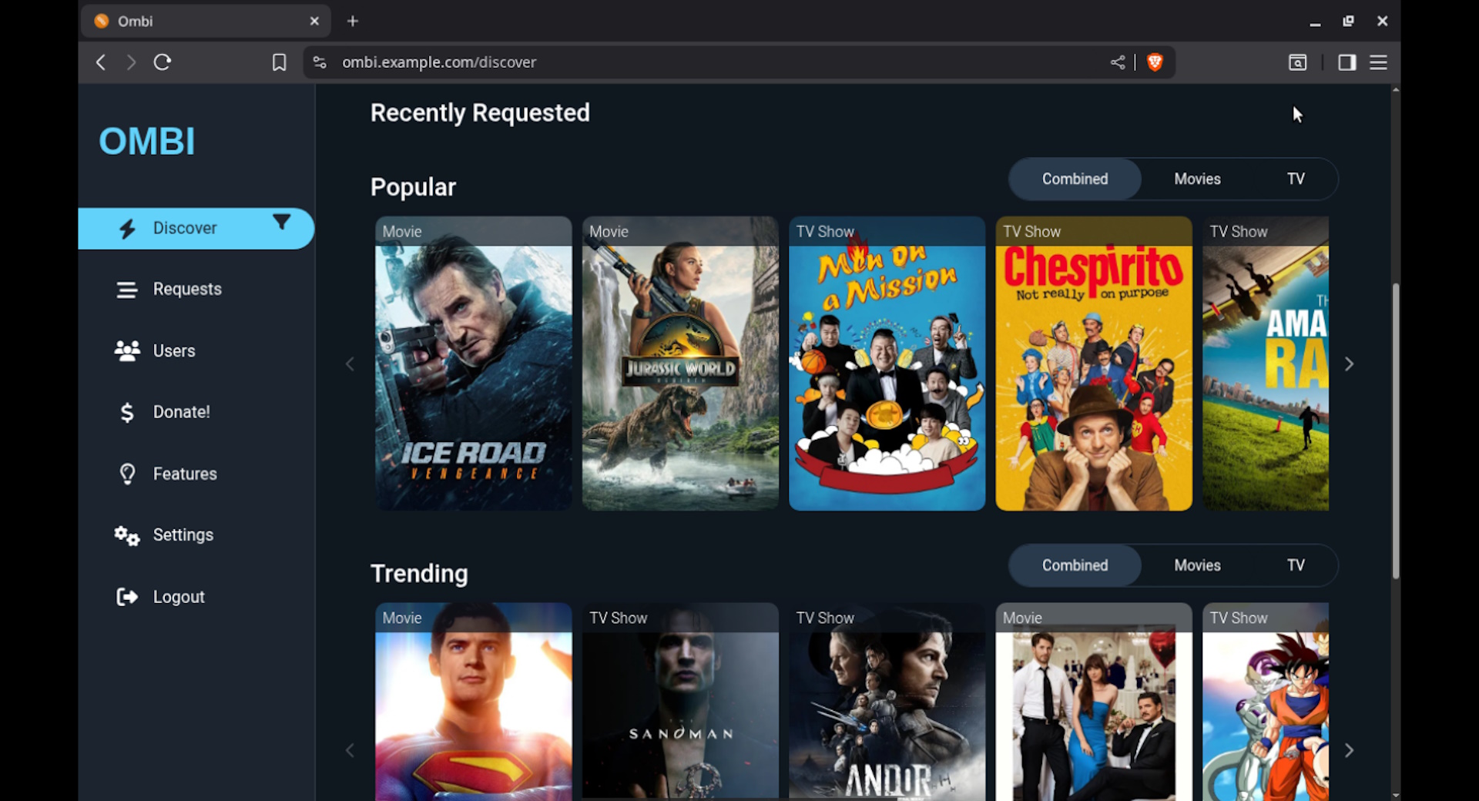Open the Ice Road Vengeance movie poster
Screen dimensions: 1479x801
click(473, 364)
